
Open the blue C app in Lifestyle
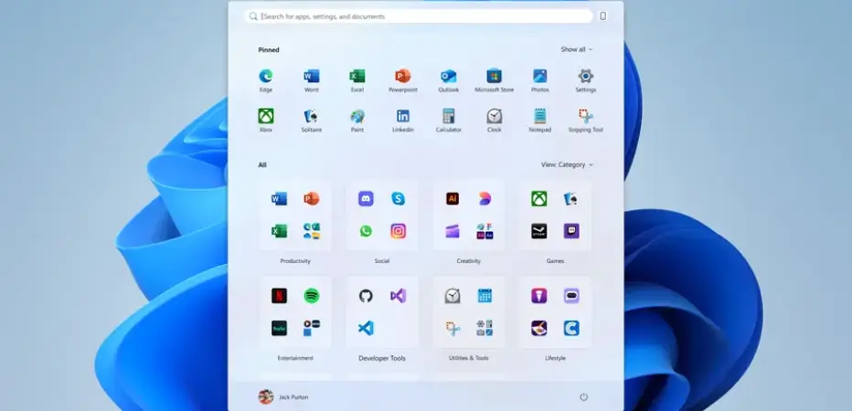[x=571, y=328]
